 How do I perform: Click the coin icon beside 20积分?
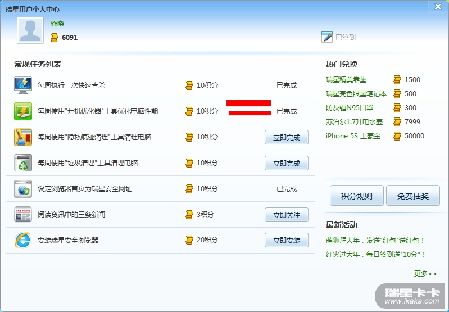point(189,240)
